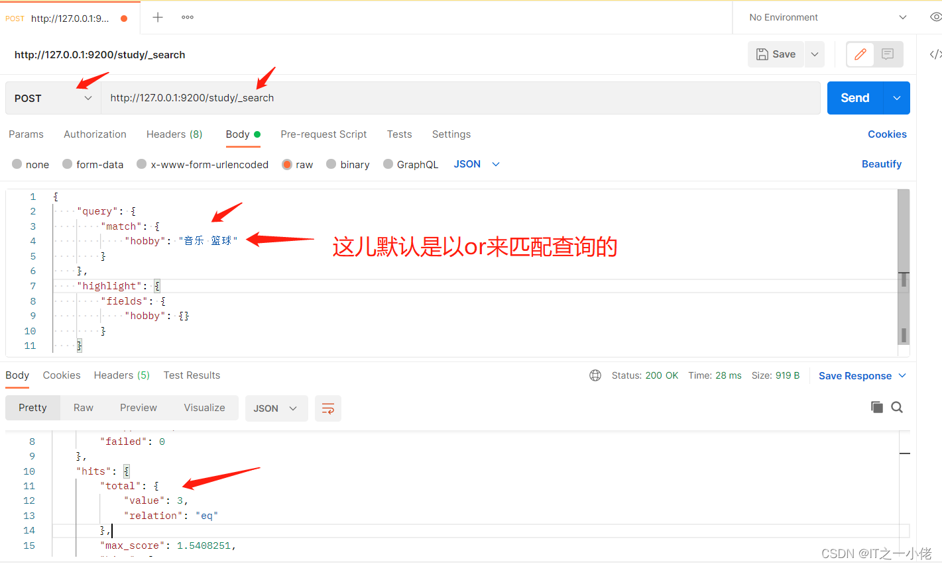This screenshot has height=566, width=942.
Task: Select the none body type radio
Action: click(17, 164)
